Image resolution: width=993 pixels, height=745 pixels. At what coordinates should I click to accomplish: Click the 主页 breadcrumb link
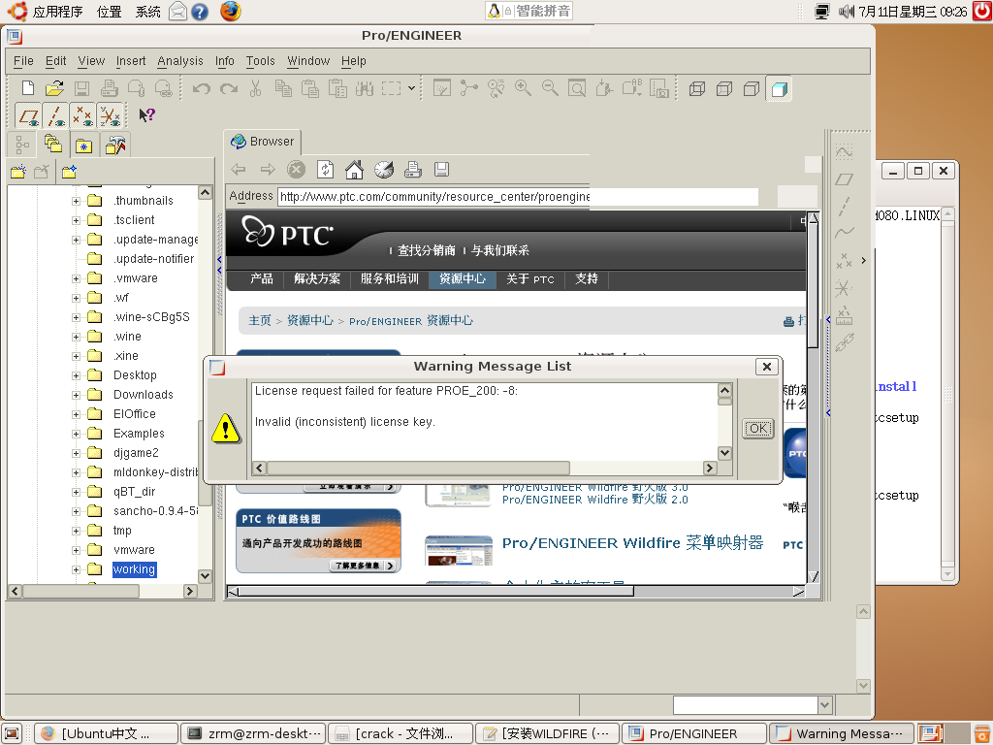tap(260, 321)
